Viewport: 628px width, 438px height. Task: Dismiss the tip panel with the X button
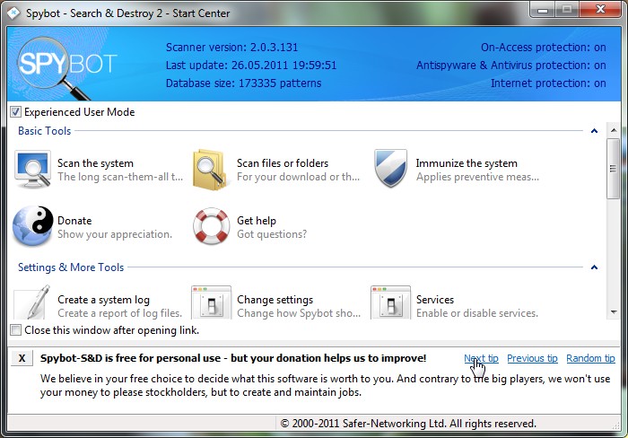tap(22, 358)
